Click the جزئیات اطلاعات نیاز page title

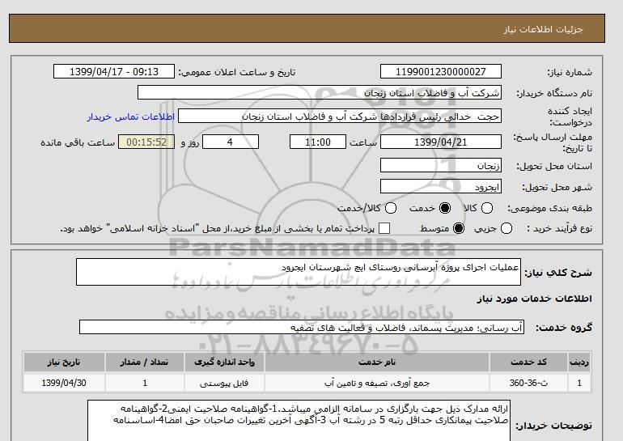point(543,29)
